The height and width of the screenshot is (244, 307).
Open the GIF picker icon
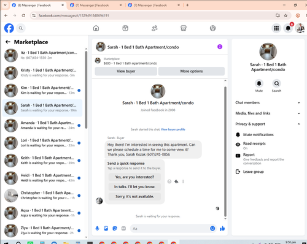click(123, 229)
